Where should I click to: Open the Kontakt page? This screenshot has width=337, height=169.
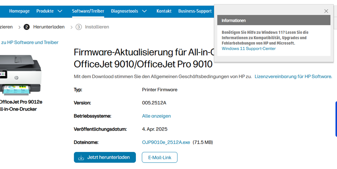pos(164,11)
